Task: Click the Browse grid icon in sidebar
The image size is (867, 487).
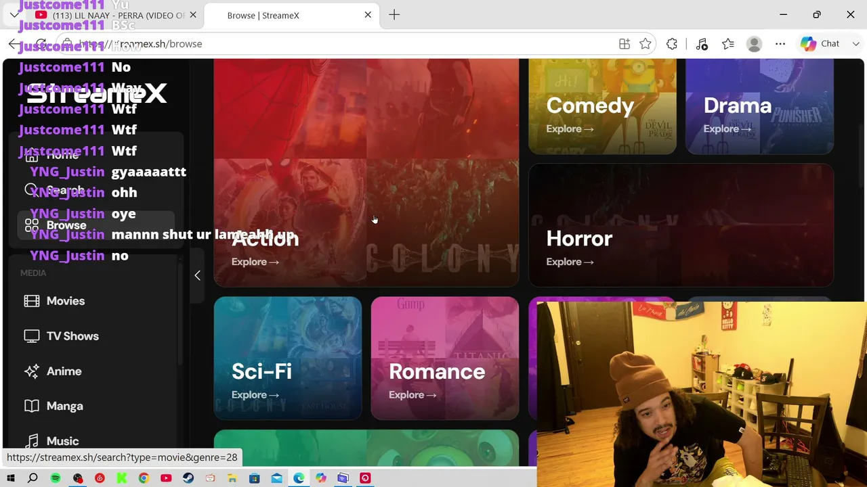Action: pos(32,225)
